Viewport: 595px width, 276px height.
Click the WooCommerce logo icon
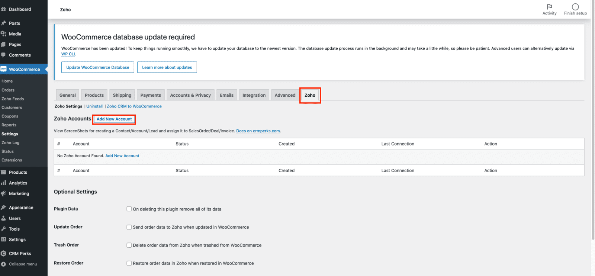pyautogui.click(x=3, y=69)
